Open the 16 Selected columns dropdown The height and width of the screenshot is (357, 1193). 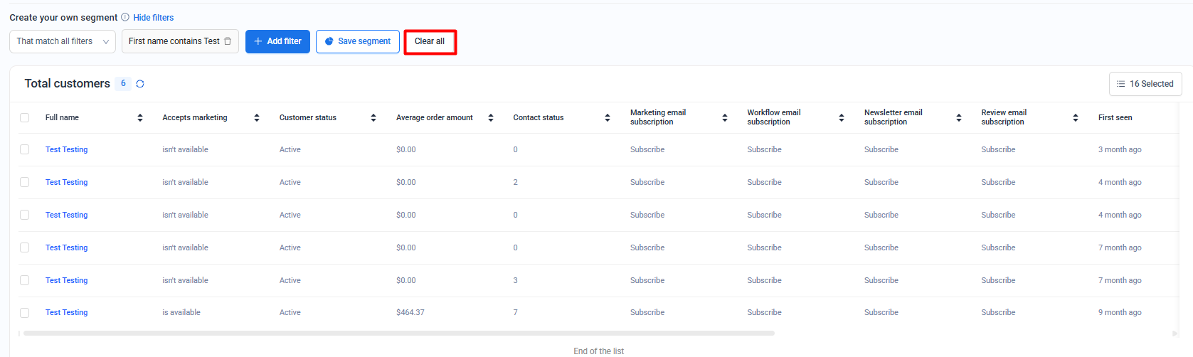(x=1145, y=84)
